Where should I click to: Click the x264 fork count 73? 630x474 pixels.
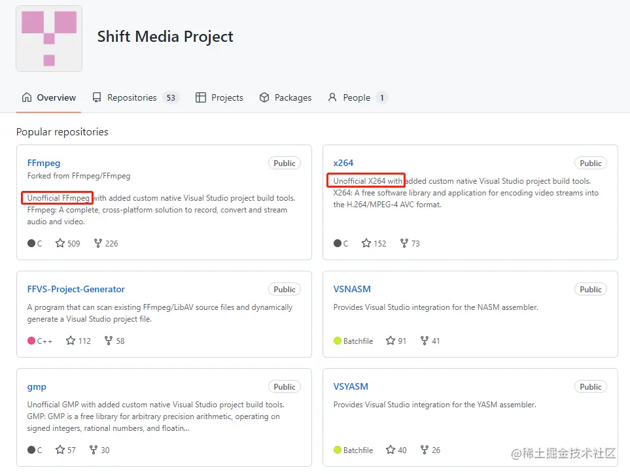coord(415,243)
